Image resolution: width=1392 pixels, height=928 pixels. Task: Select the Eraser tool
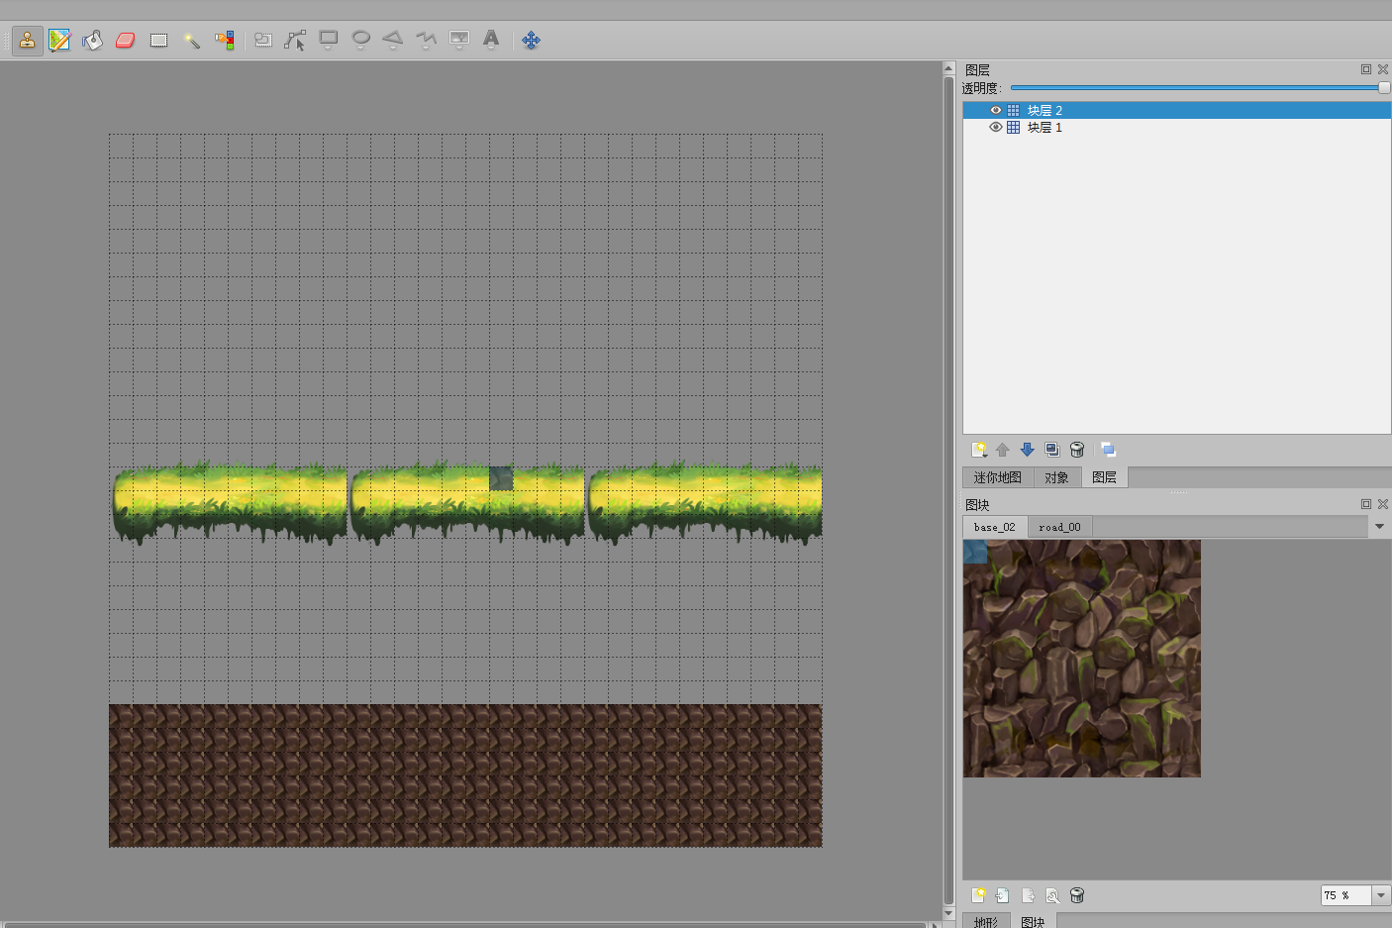125,41
